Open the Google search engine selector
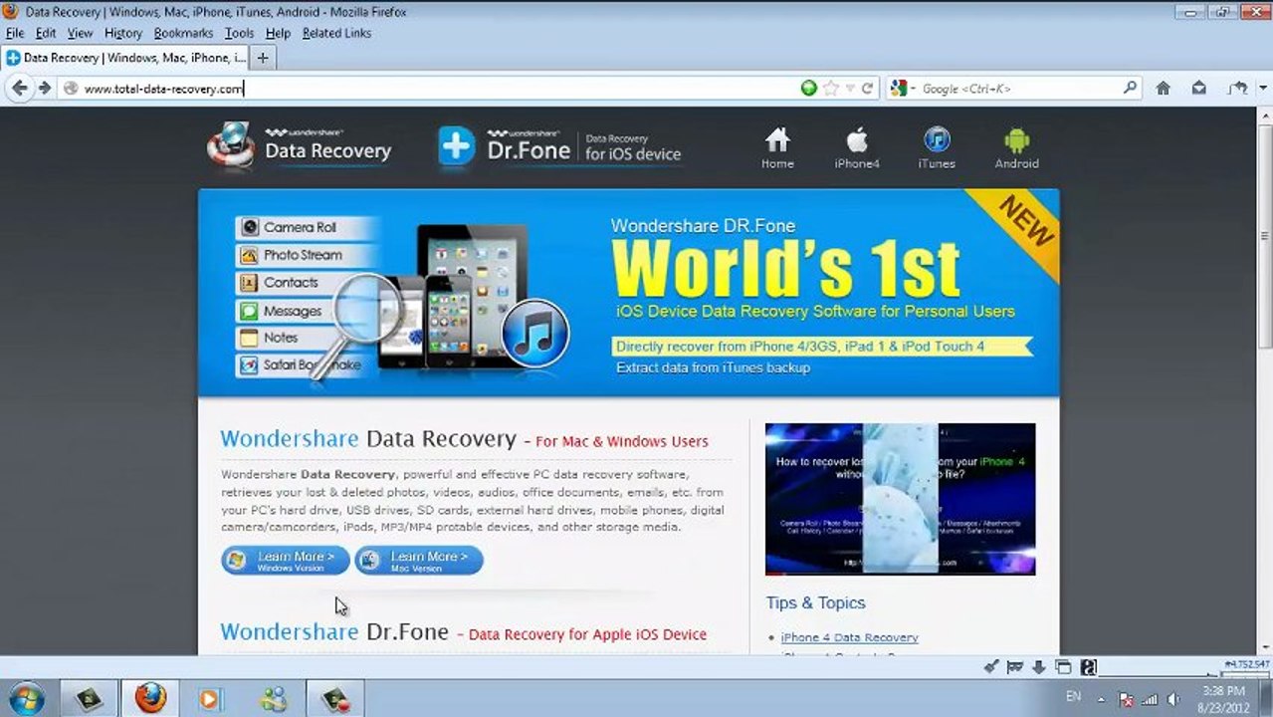 pyautogui.click(x=902, y=88)
